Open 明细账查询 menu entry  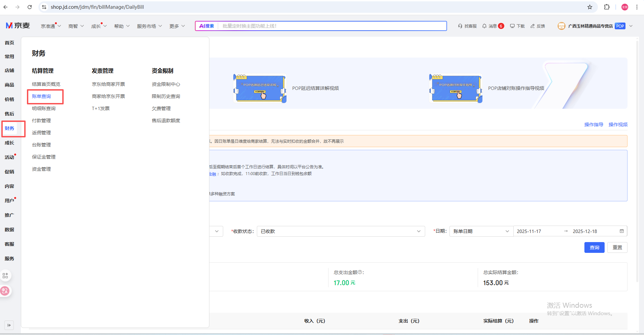44,108
